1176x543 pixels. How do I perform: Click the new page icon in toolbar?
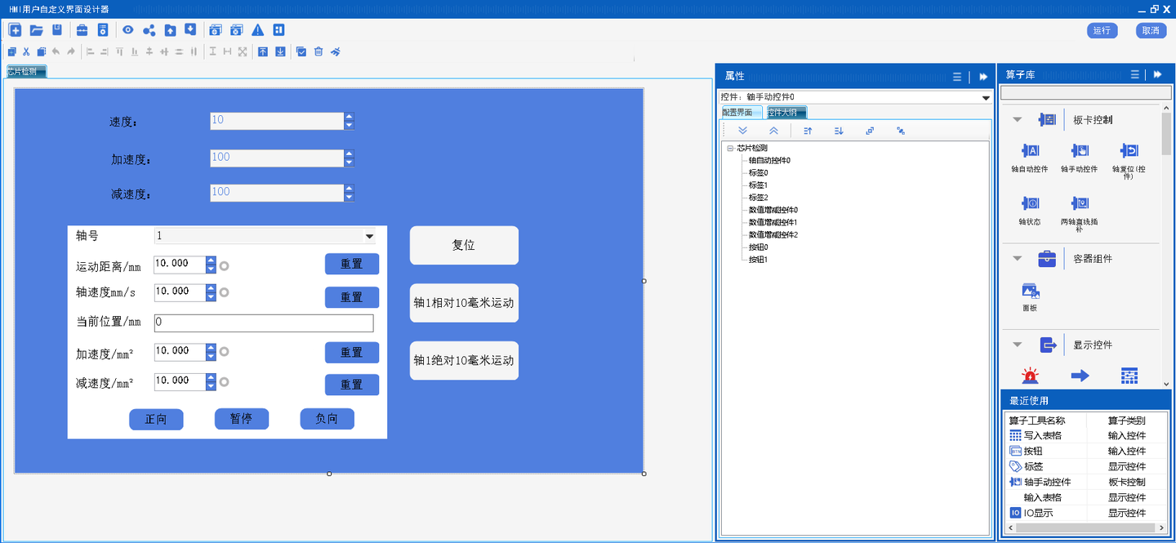[x=15, y=30]
